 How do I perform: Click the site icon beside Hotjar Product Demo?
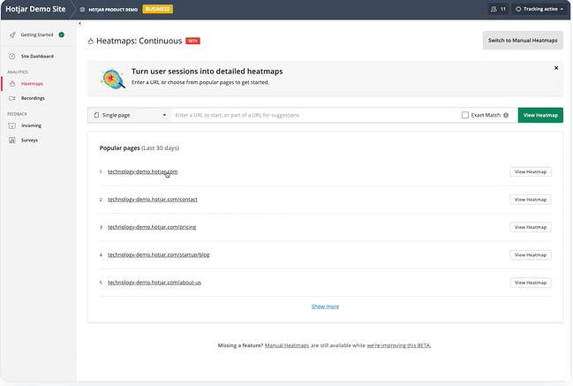coord(82,10)
